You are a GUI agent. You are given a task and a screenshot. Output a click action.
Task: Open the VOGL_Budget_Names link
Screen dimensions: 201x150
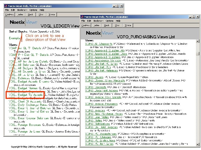click(x=23, y=88)
